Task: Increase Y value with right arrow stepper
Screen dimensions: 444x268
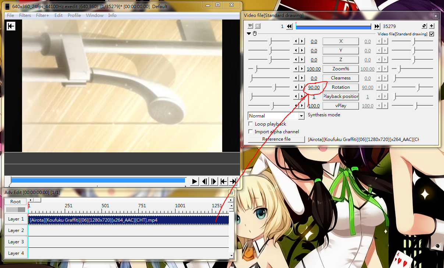Action: 302,50
